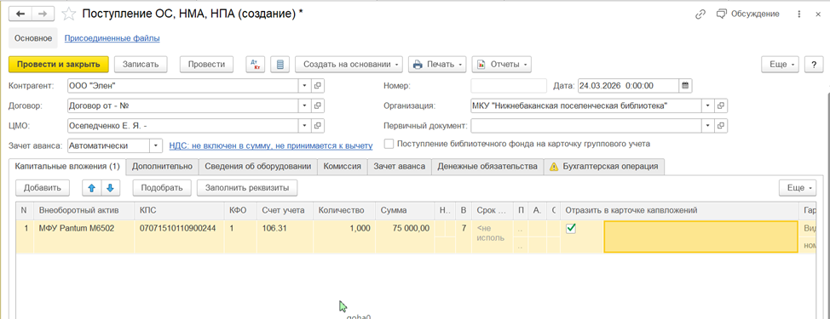Uncheck Отразить в карточке капвложений checkbox
The height and width of the screenshot is (319, 830).
(571, 228)
